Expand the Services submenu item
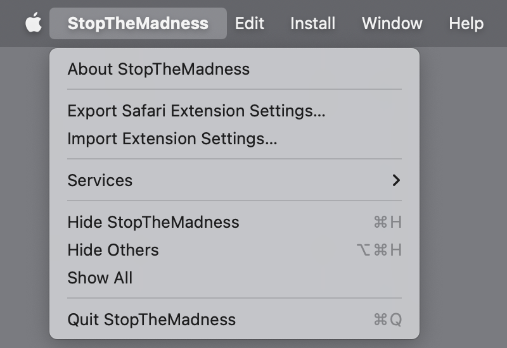 pyautogui.click(x=100, y=180)
